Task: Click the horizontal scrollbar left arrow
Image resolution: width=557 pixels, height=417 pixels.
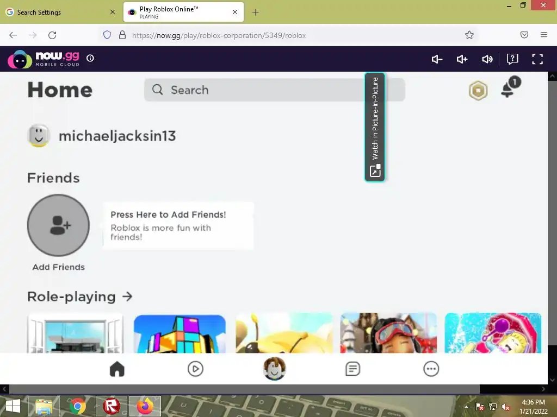Action: (x=4, y=389)
